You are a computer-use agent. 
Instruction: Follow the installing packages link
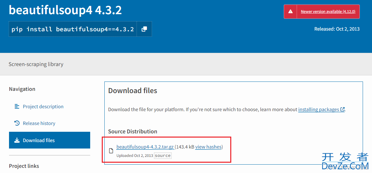click(319, 110)
